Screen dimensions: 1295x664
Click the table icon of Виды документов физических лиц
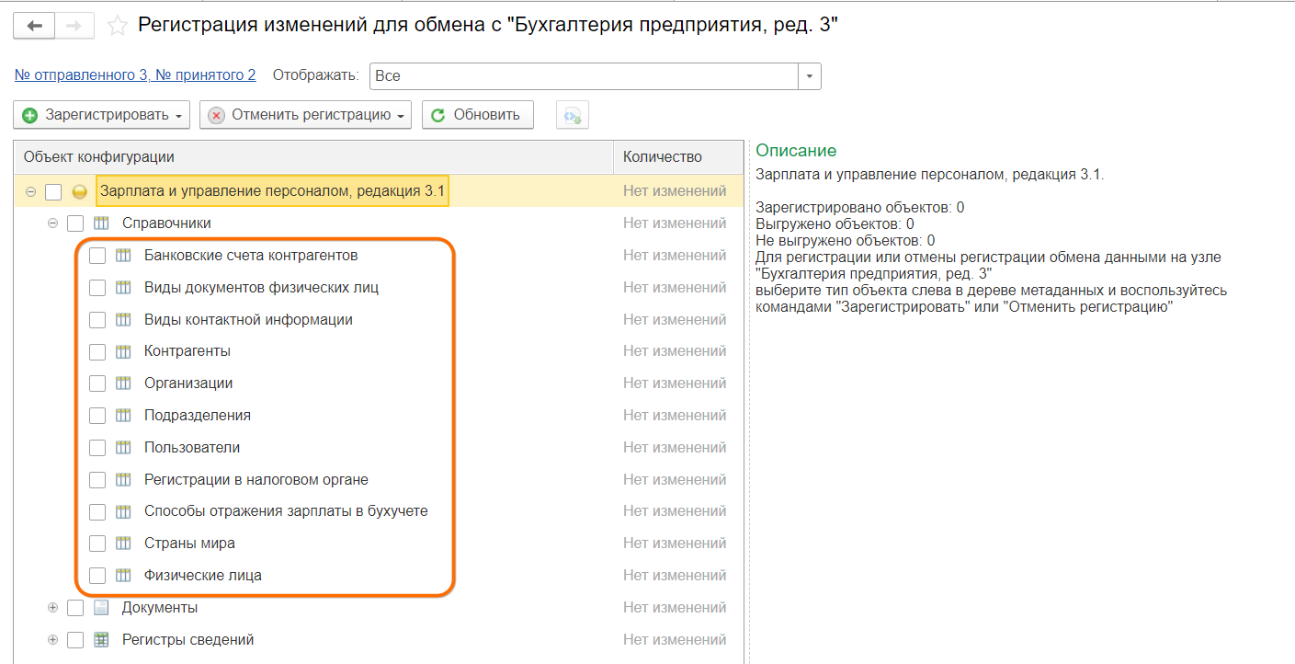[123, 288]
